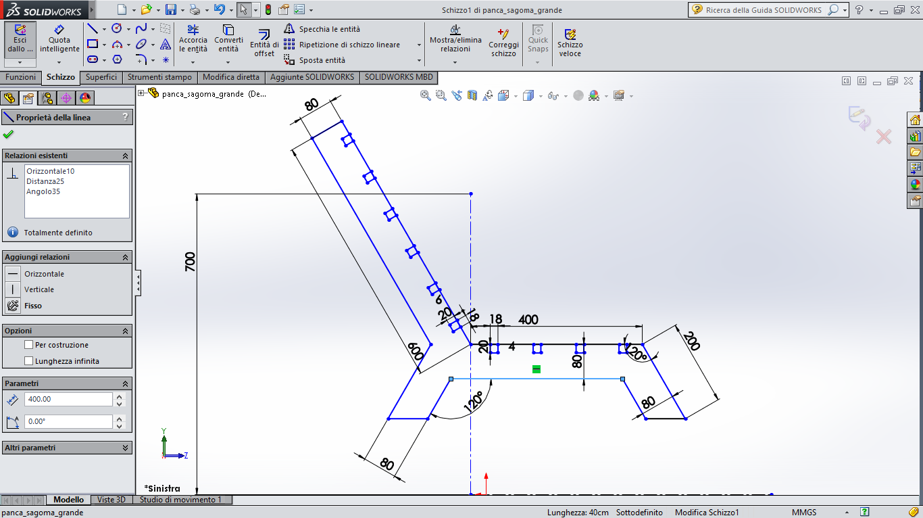The height and width of the screenshot is (518, 923).
Task: Open the DimXpertManager panel tab icon
Action: (66, 98)
